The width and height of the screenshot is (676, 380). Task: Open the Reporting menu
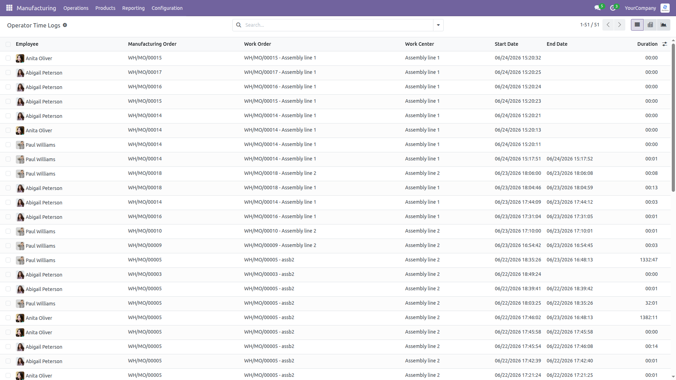[133, 8]
